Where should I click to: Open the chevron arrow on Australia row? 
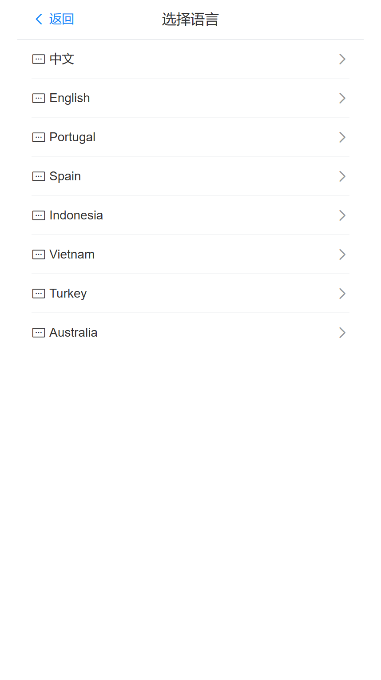342,333
